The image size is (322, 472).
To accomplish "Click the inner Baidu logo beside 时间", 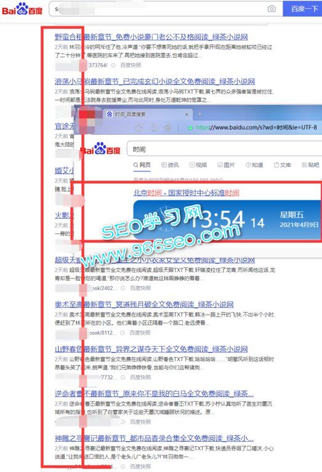I will (x=101, y=149).
